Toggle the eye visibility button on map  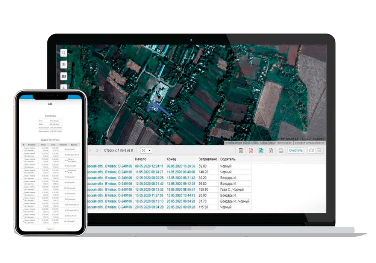(x=64, y=65)
